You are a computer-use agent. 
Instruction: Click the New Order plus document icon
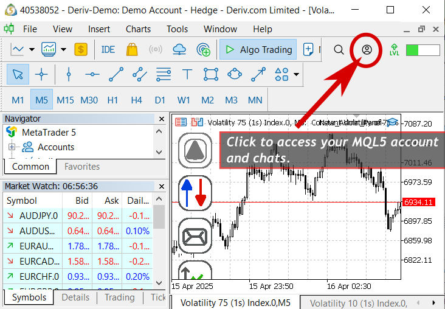[308, 50]
